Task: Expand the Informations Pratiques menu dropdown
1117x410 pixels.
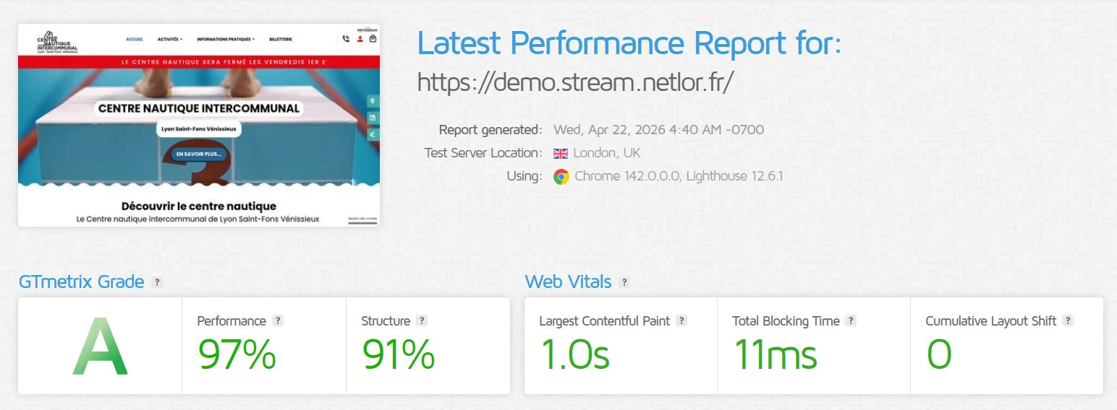Action: point(226,39)
